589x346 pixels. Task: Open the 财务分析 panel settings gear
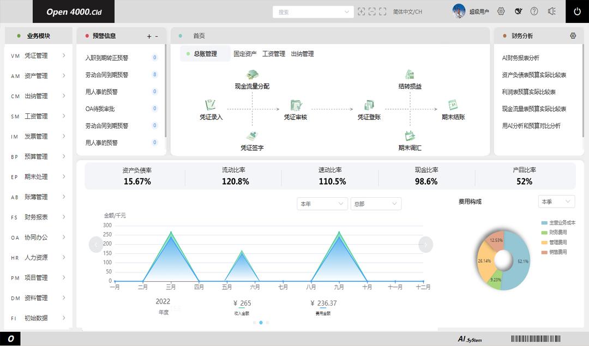pos(573,35)
